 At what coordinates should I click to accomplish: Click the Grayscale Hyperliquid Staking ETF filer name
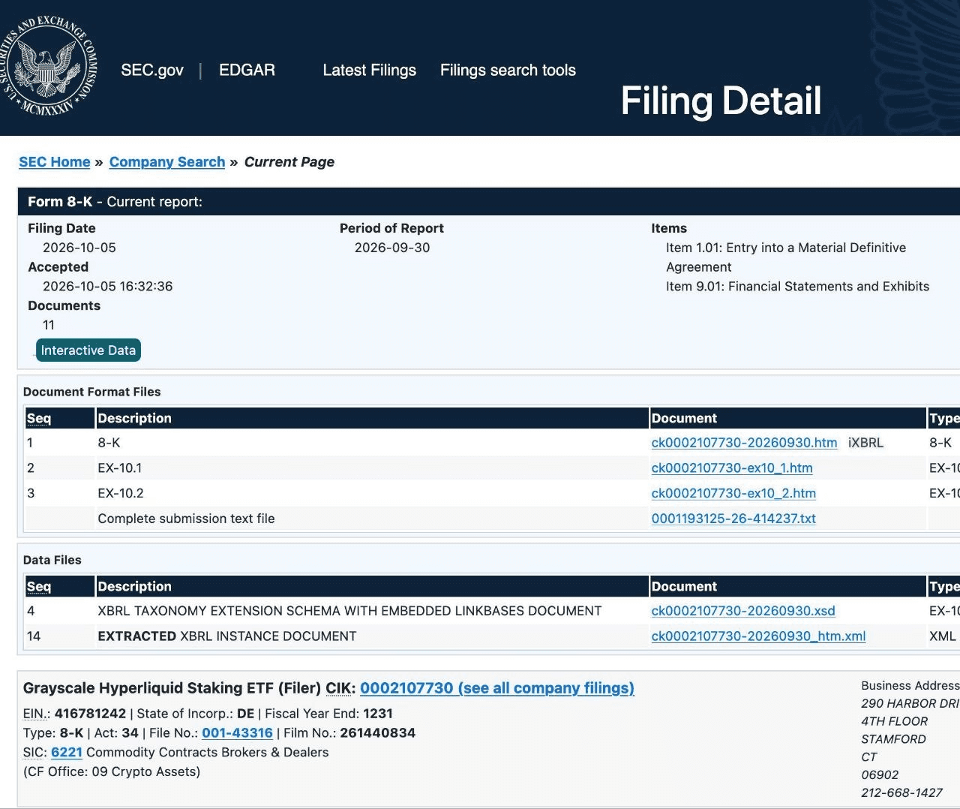click(x=148, y=688)
